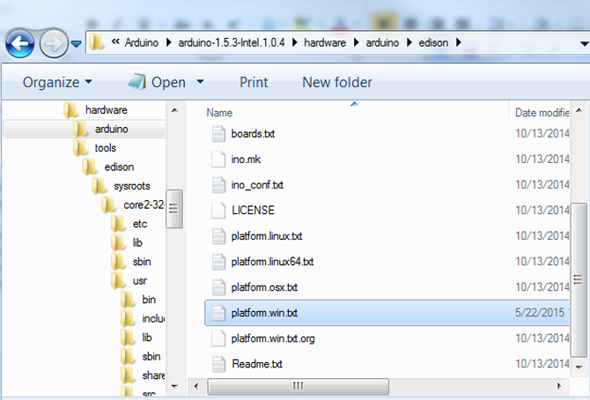Select the file name platform.win.txt.org

[273, 338]
